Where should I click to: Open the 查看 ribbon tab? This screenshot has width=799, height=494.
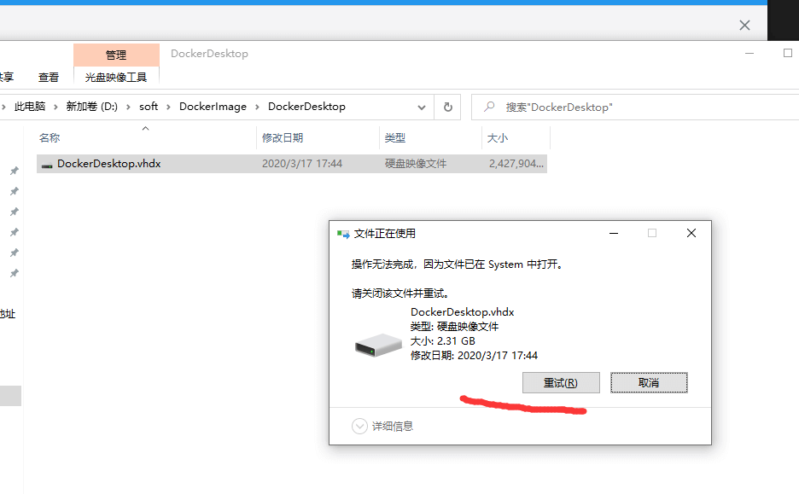point(49,78)
